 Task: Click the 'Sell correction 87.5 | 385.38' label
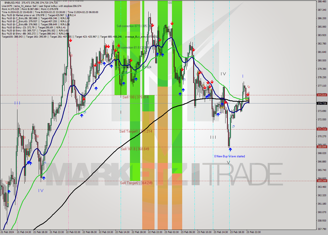133,26
